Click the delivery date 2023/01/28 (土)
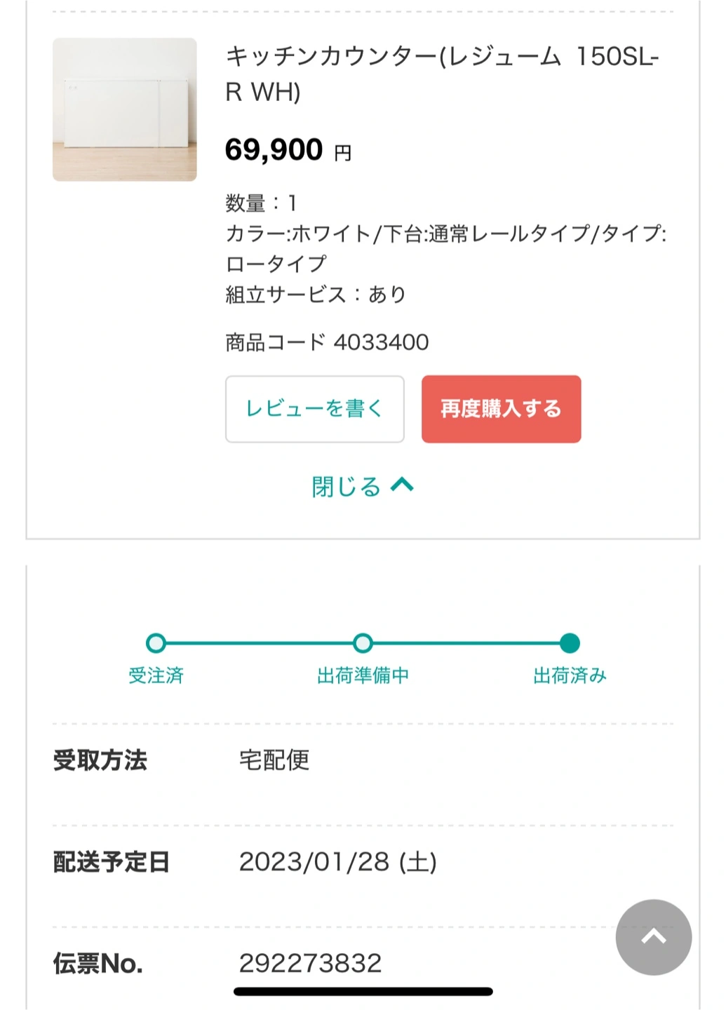The width and height of the screenshot is (726, 1010). pyautogui.click(x=338, y=862)
